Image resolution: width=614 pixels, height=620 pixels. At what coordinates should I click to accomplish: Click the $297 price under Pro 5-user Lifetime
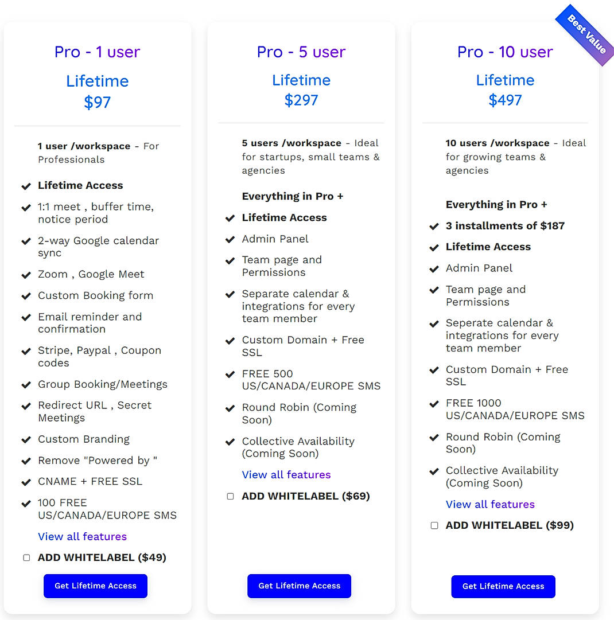[x=301, y=100]
